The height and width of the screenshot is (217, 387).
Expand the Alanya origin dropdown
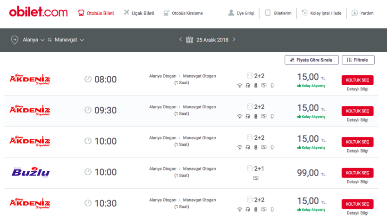(34, 40)
